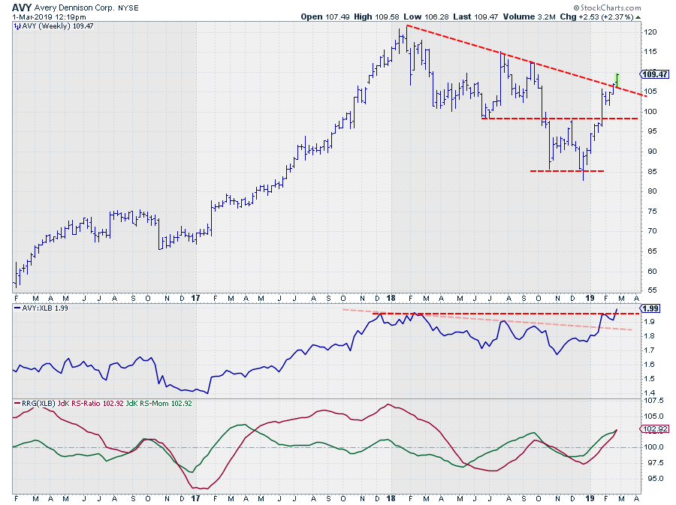676x505 pixels.
Task: Click the 85 price axis label
Action: point(651,171)
